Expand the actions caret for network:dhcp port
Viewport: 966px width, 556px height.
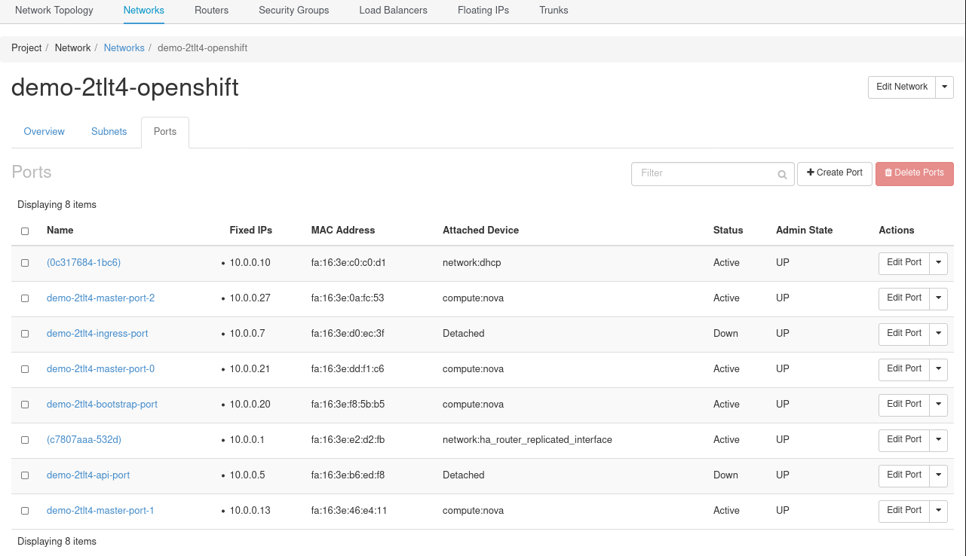pos(938,263)
